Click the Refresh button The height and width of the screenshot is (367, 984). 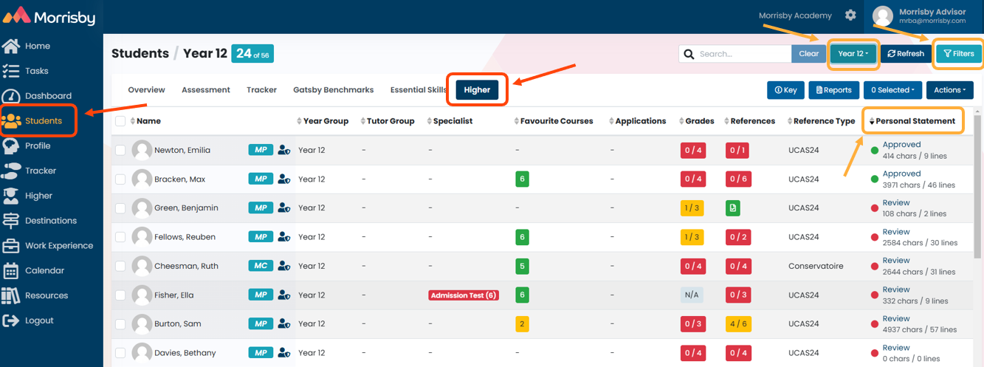[906, 54]
